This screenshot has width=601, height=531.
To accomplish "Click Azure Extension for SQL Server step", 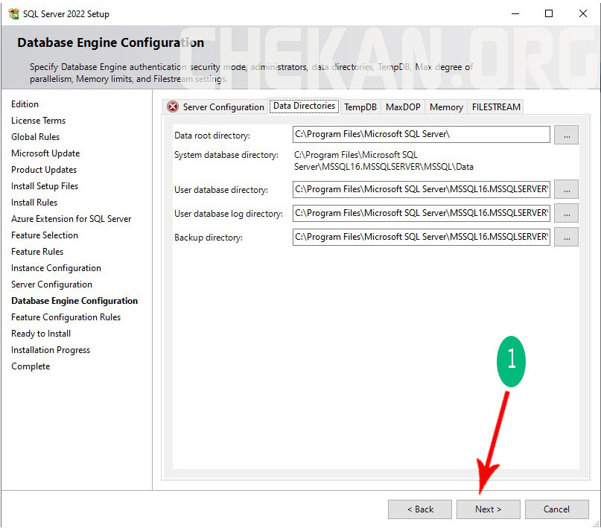I will tap(71, 219).
